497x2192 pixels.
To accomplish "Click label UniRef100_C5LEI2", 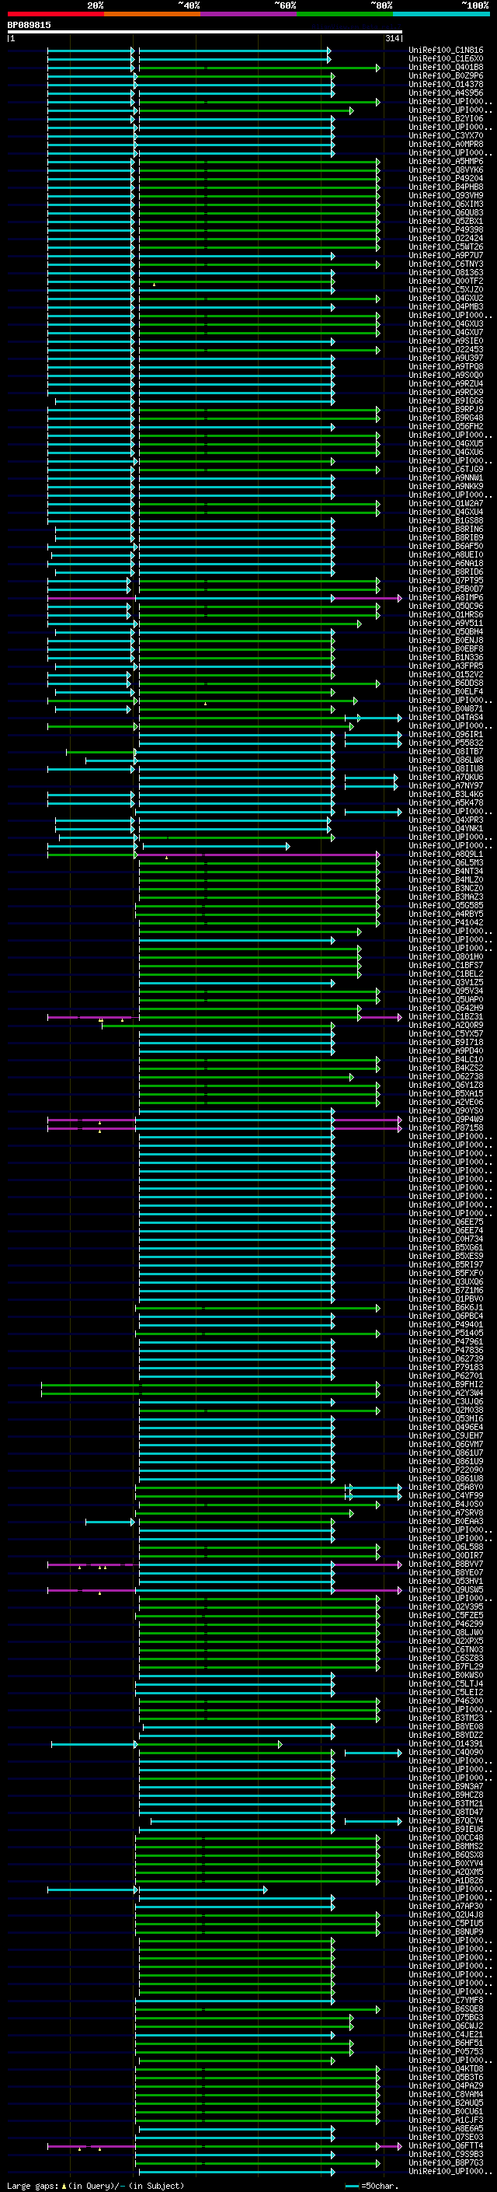I will coord(445,1694).
